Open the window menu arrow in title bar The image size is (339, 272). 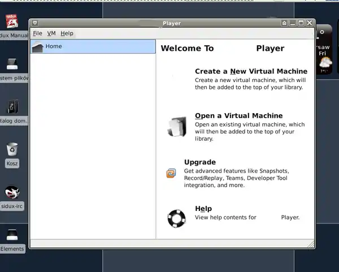(x=35, y=23)
